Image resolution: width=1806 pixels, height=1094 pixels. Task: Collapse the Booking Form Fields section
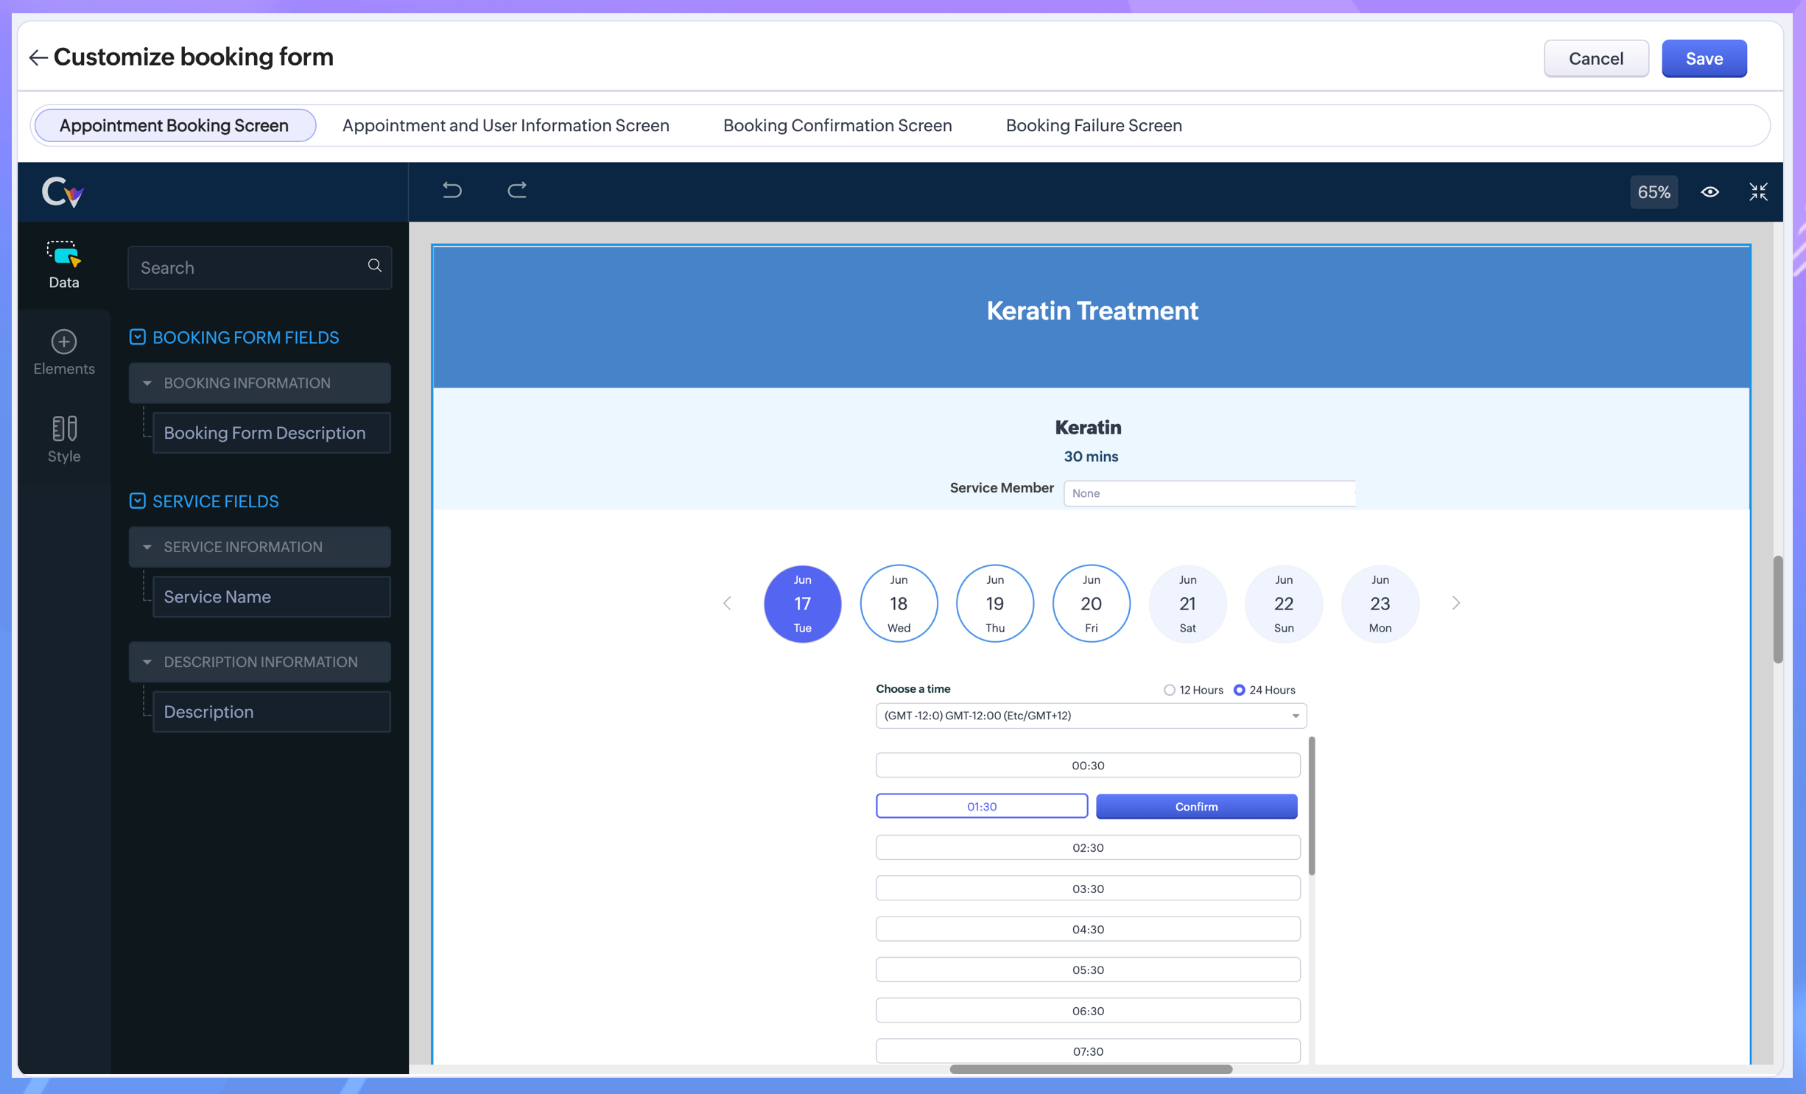point(138,337)
